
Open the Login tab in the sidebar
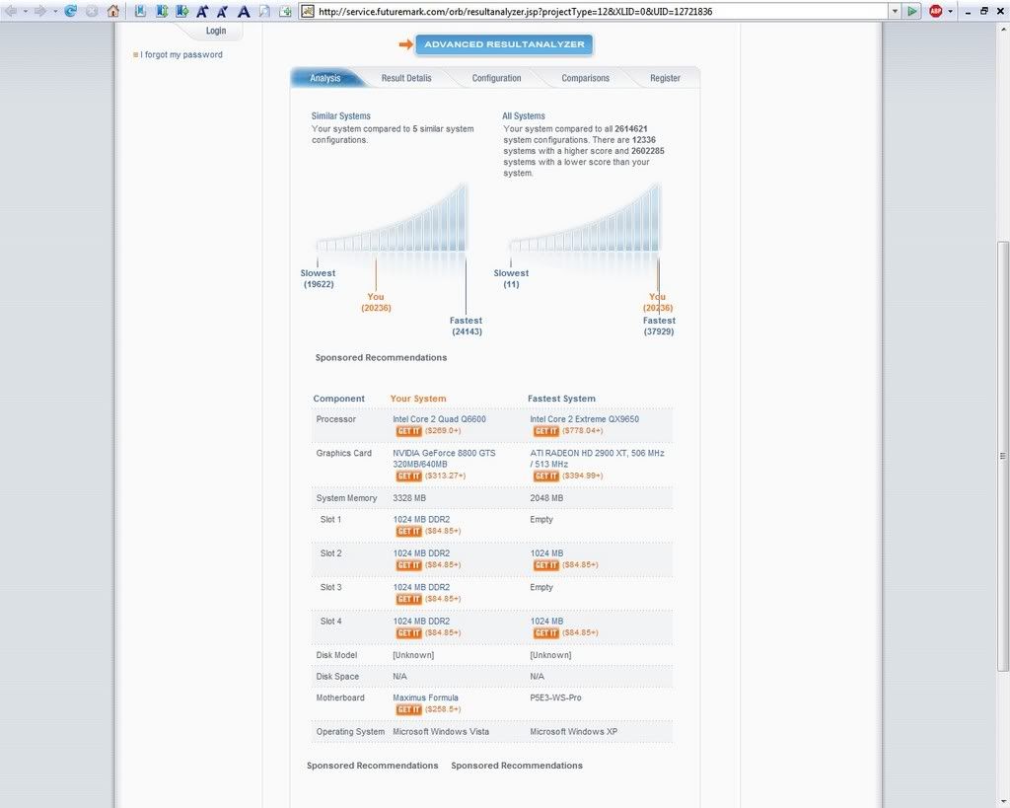(x=216, y=31)
